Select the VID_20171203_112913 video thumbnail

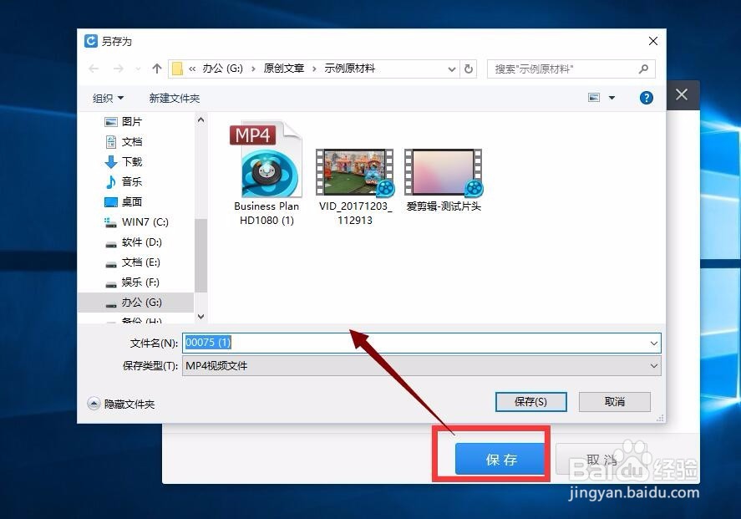click(355, 186)
